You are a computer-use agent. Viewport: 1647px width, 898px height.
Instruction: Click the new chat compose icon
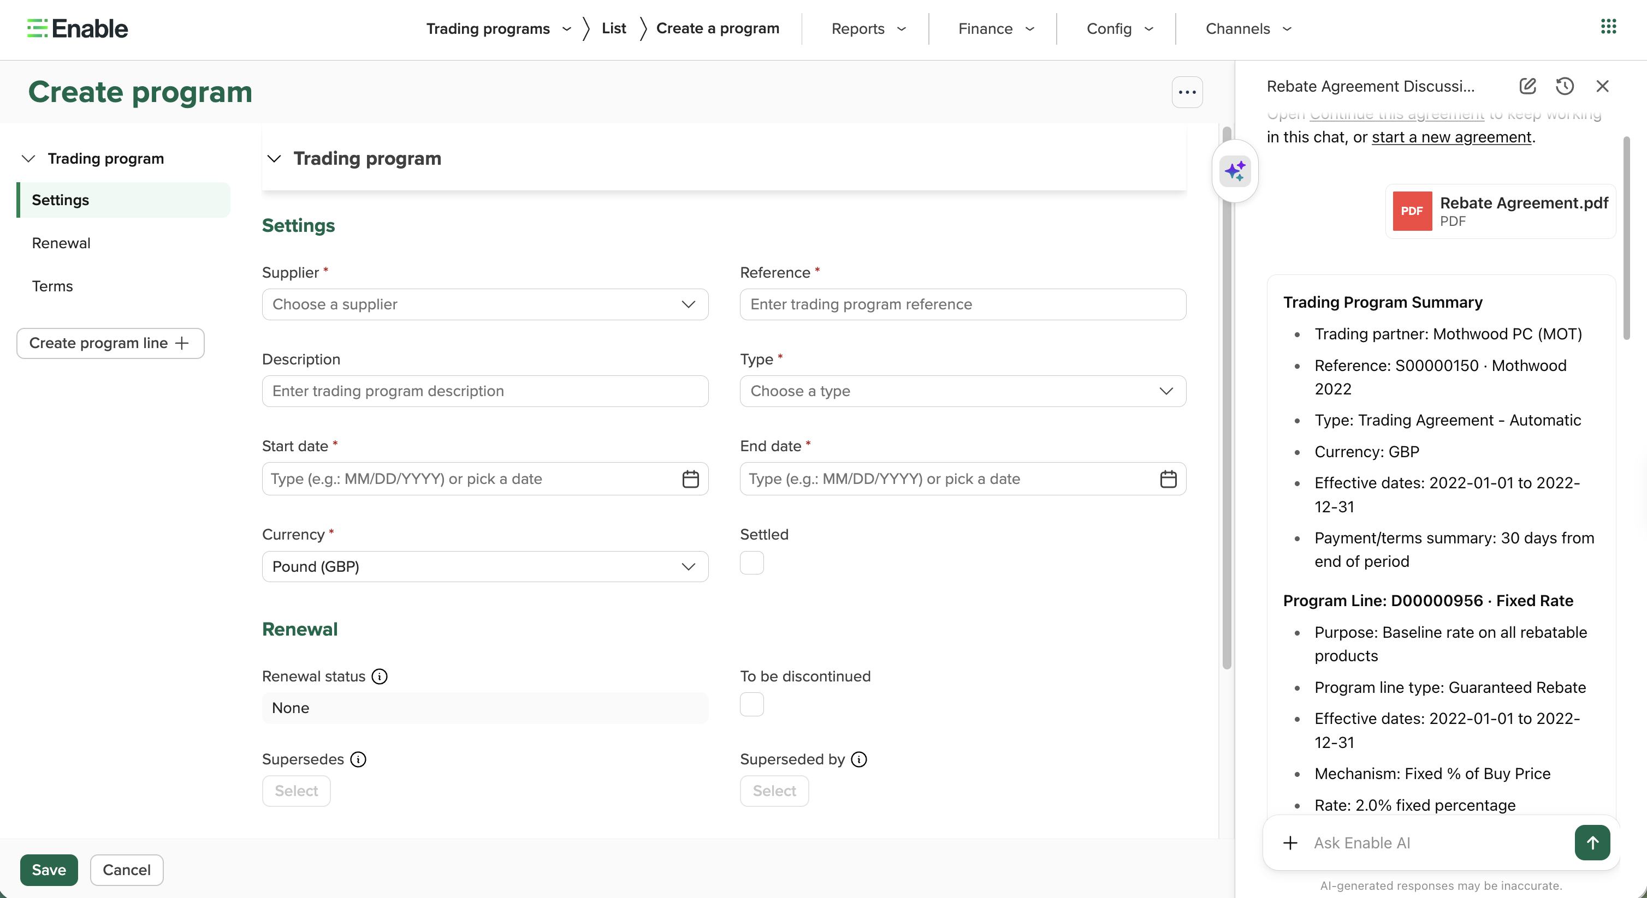[1527, 86]
